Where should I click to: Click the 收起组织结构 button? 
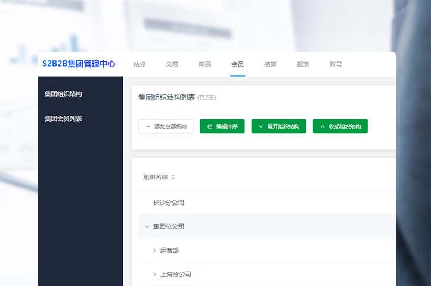click(x=340, y=126)
